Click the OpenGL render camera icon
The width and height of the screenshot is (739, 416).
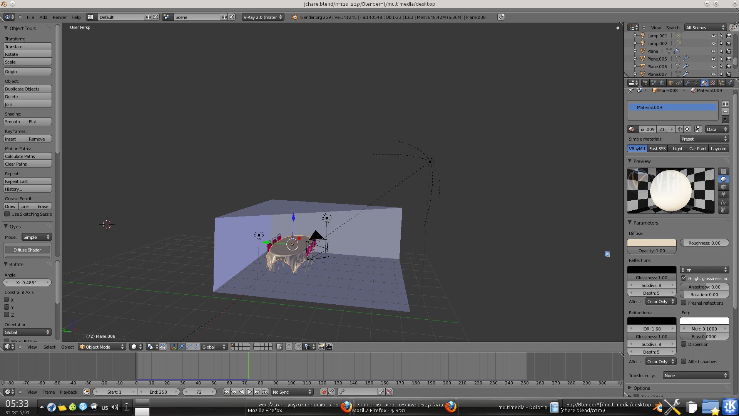click(321, 347)
